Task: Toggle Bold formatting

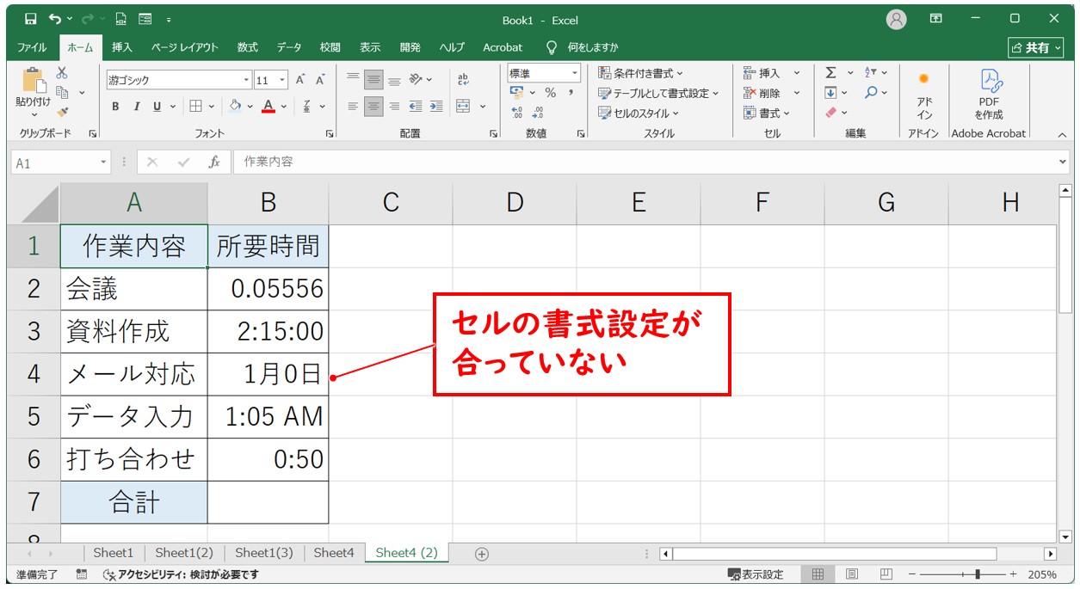Action: click(115, 107)
